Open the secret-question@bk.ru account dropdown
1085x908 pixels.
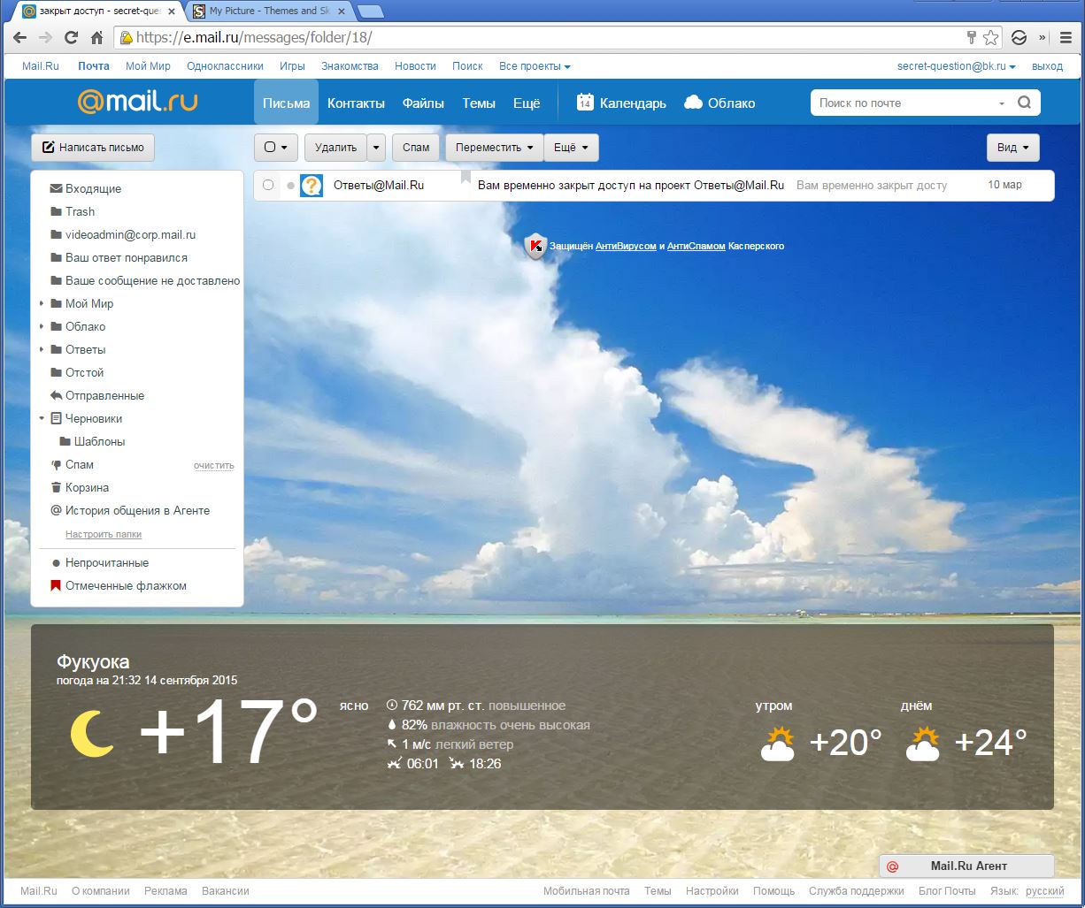(x=956, y=66)
